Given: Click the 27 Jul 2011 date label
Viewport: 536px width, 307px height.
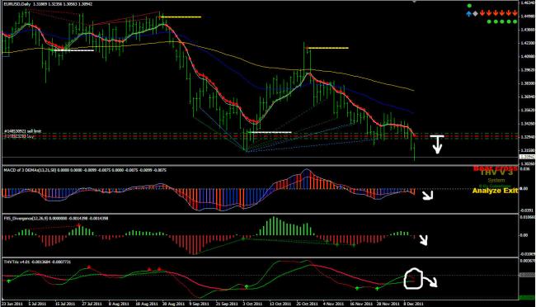Looking at the screenshot, I should (x=92, y=304).
